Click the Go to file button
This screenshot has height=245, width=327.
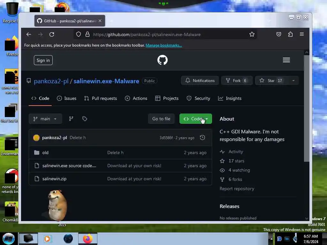coord(161,119)
